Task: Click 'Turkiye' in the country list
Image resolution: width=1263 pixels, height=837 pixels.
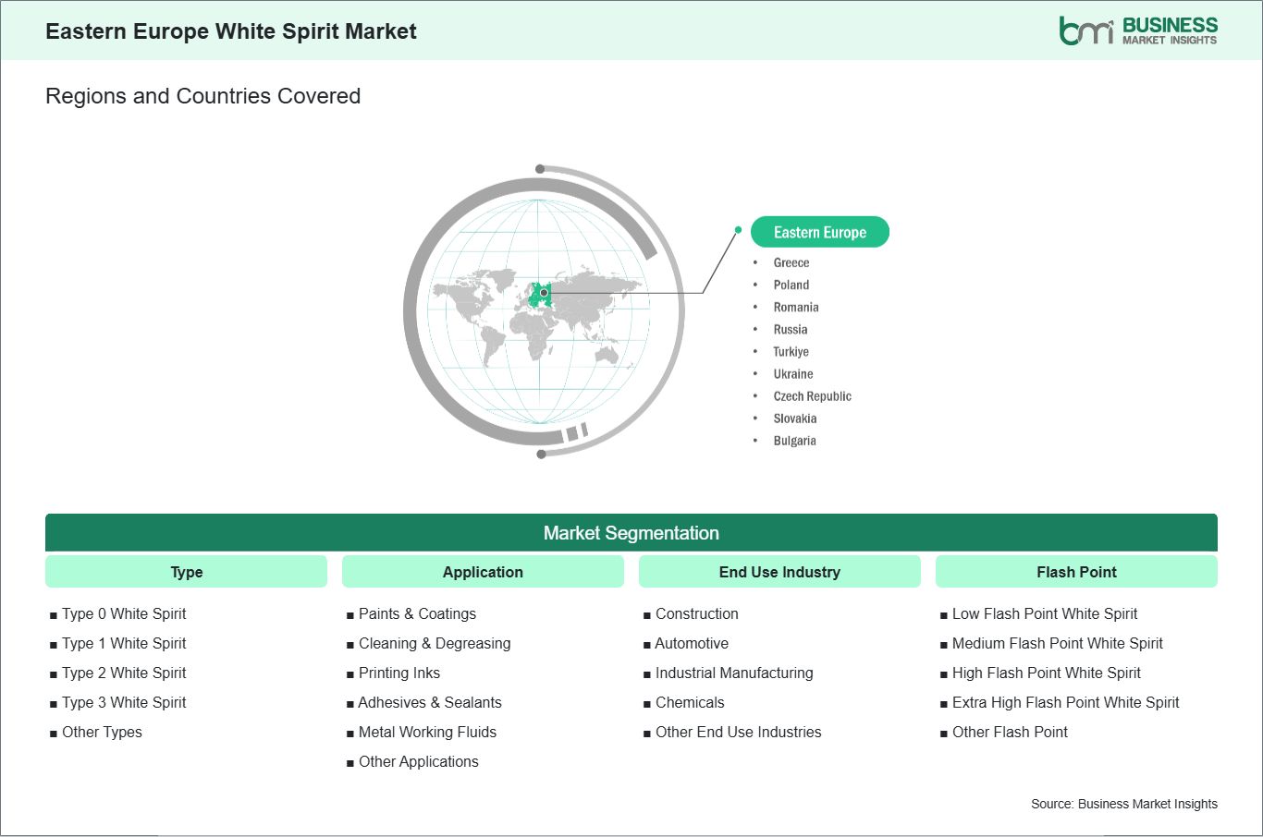Action: pos(791,352)
